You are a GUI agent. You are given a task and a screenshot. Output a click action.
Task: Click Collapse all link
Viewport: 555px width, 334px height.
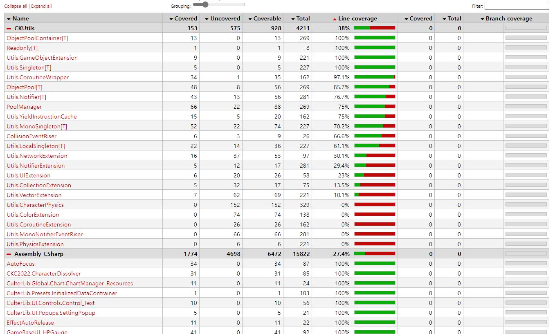tap(16, 6)
